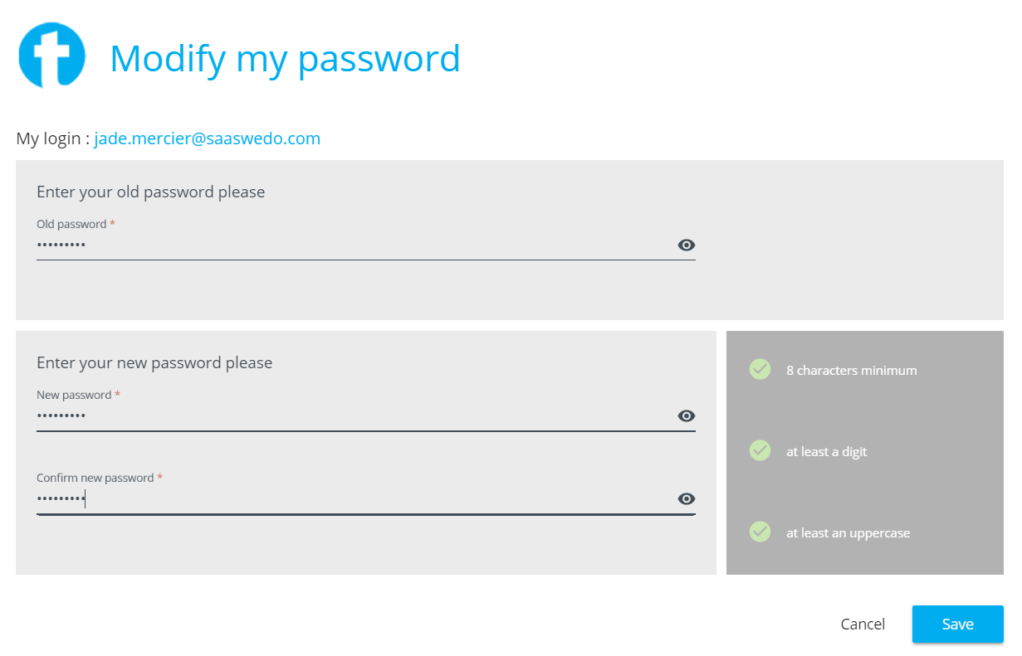Click the Modify my password title
1022x656 pixels.
pos(285,58)
